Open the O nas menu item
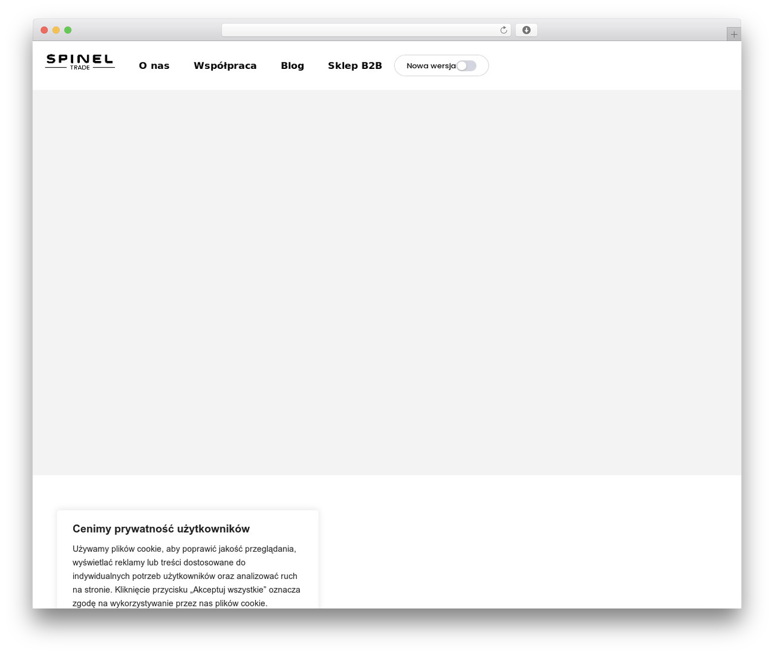 pyautogui.click(x=154, y=66)
